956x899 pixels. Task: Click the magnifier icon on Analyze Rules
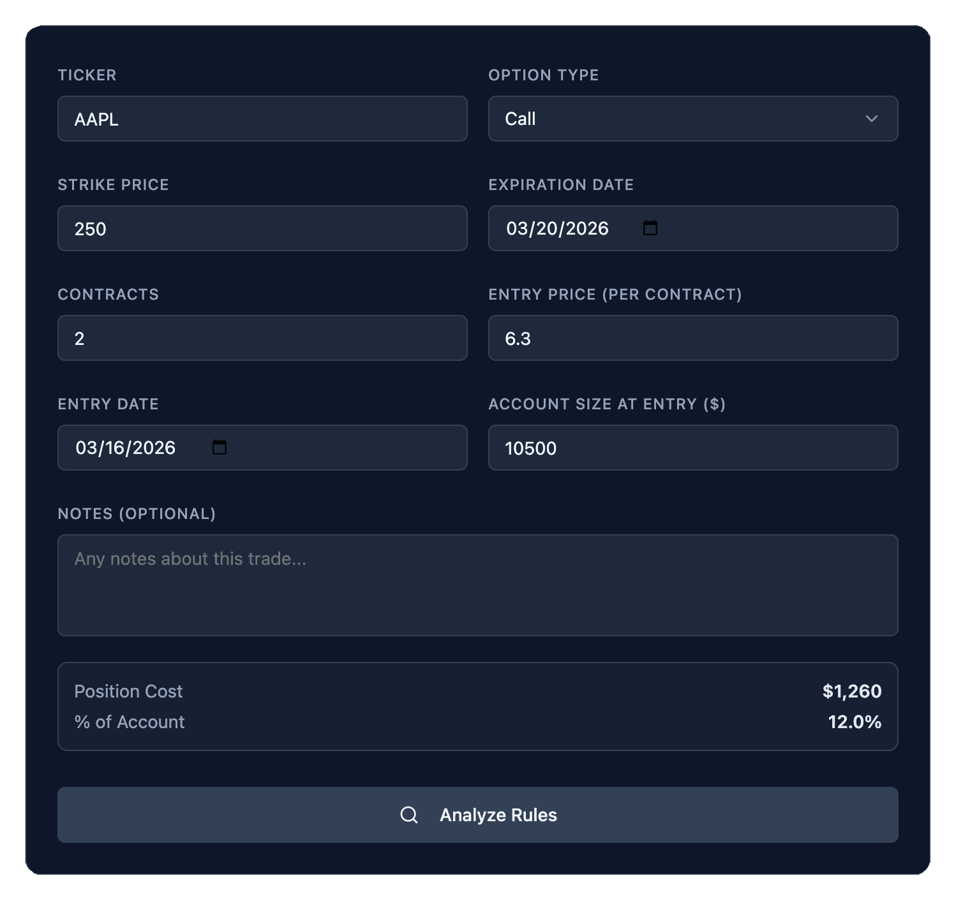tap(409, 814)
